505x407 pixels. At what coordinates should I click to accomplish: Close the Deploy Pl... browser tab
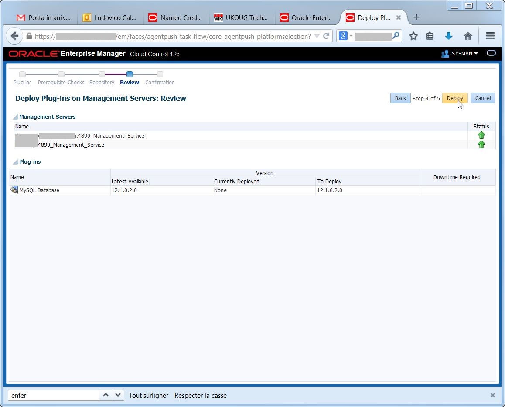coord(399,17)
